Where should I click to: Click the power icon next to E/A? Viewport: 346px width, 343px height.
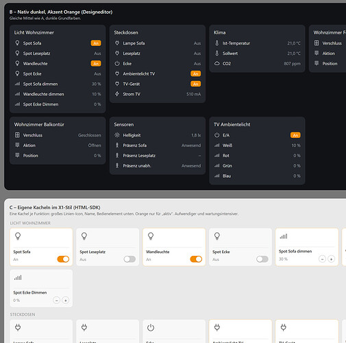click(x=217, y=135)
